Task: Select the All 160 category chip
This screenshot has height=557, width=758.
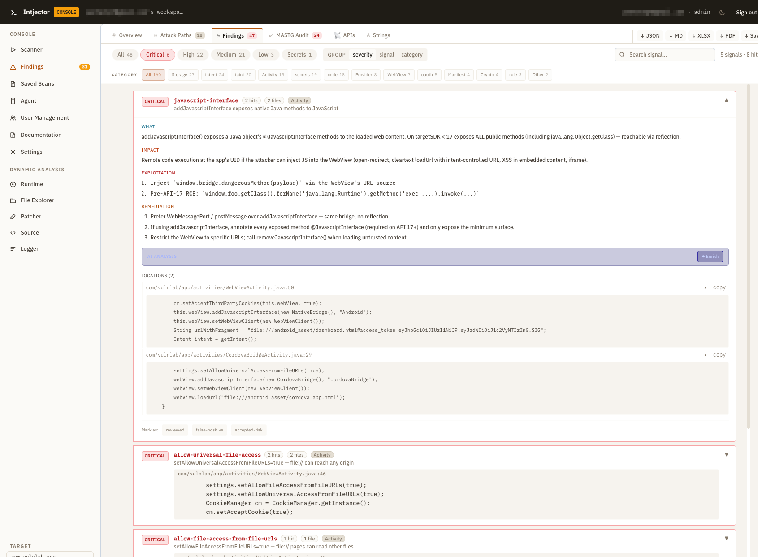Action: (x=153, y=75)
